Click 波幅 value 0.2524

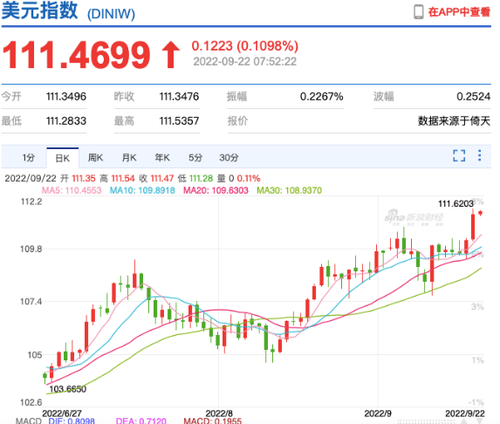(x=474, y=96)
